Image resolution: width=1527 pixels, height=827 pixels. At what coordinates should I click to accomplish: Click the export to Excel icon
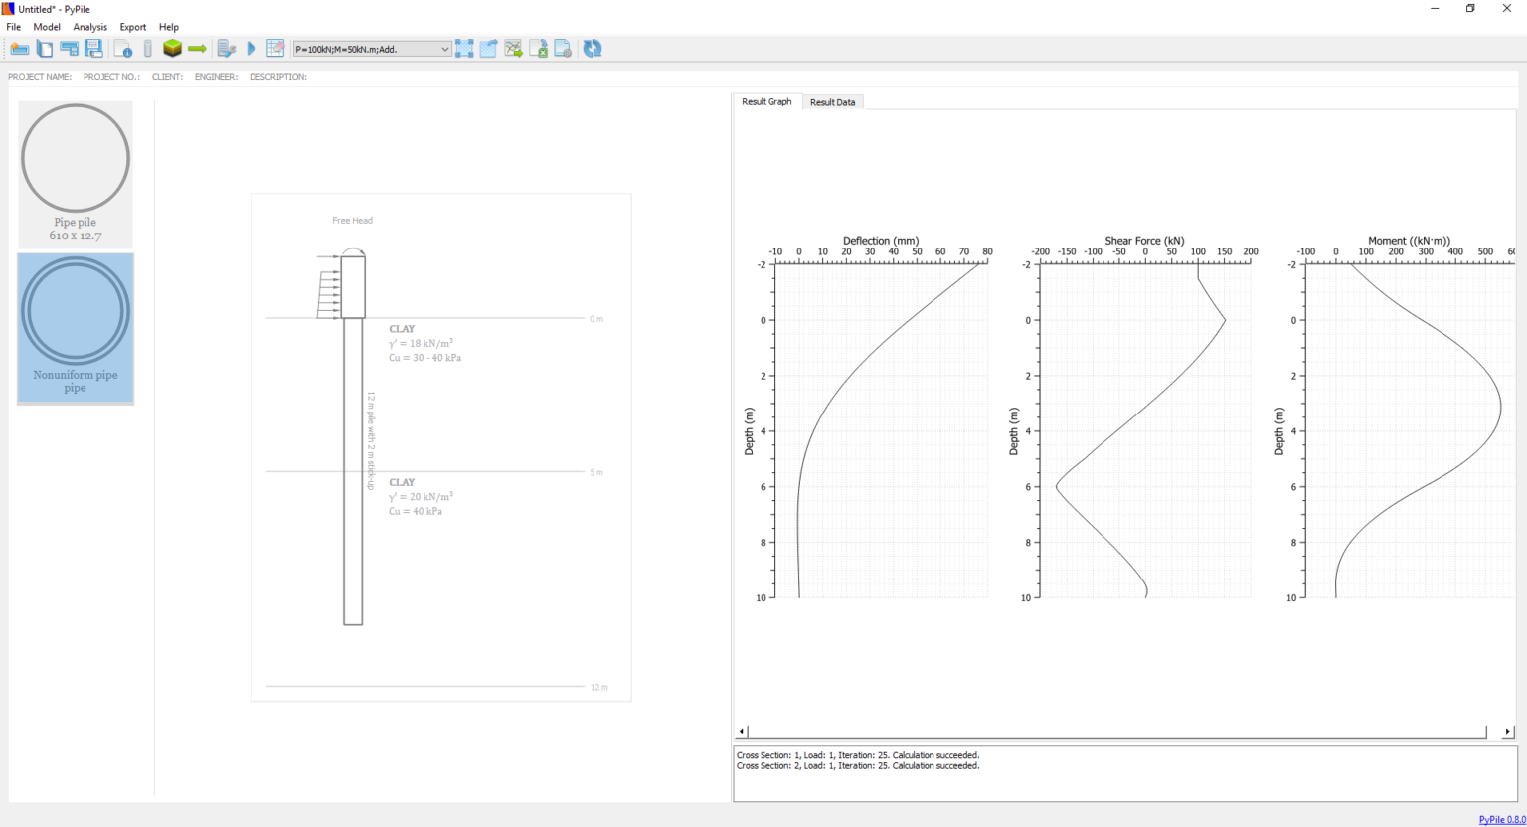(x=538, y=49)
